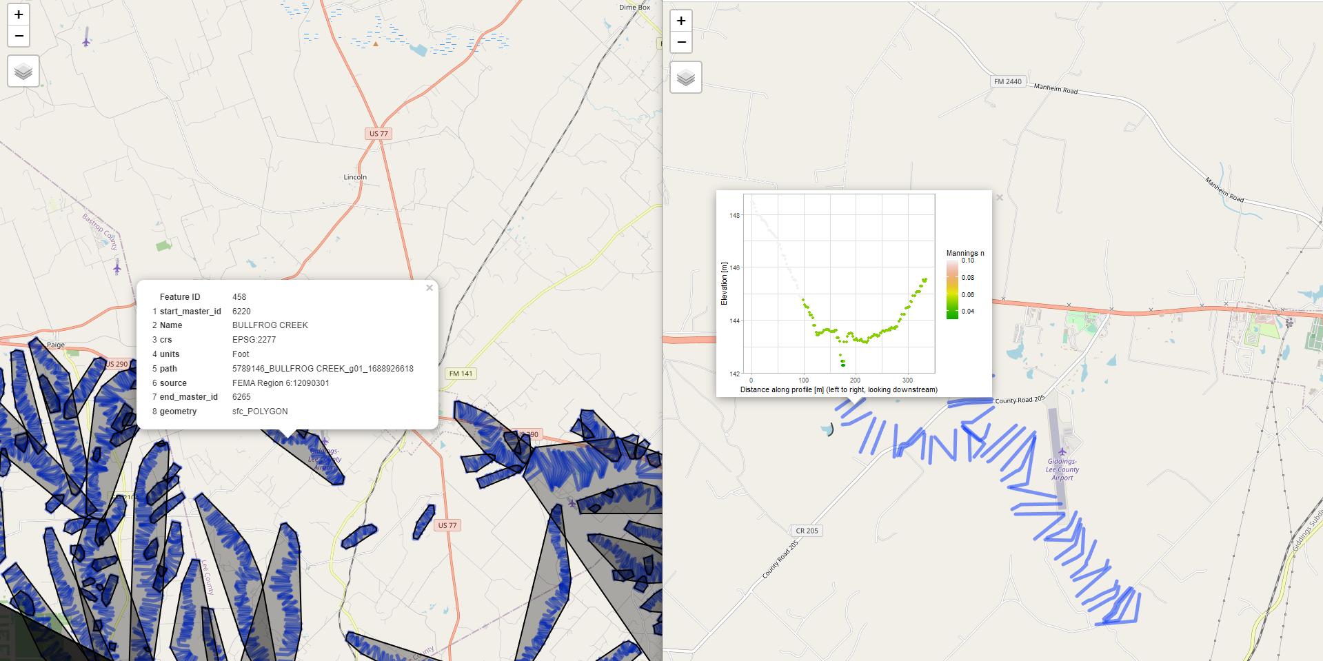This screenshot has height=661, width=1323.
Task: Click the Dime Box town label
Action: coord(634,8)
